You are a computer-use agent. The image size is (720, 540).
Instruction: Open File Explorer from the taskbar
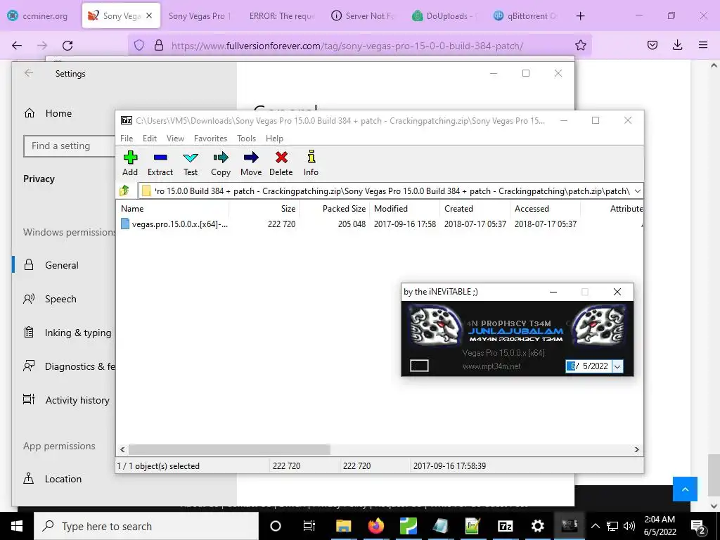[343, 526]
